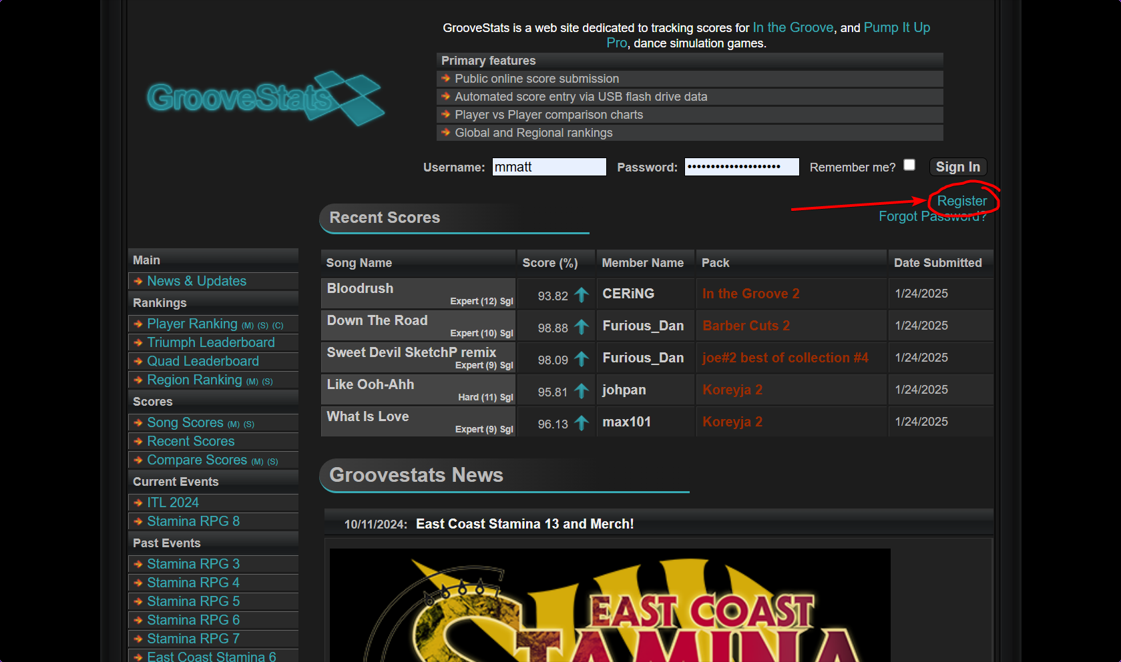Focus the Password field
Image resolution: width=1121 pixels, height=662 pixels.
coord(741,167)
